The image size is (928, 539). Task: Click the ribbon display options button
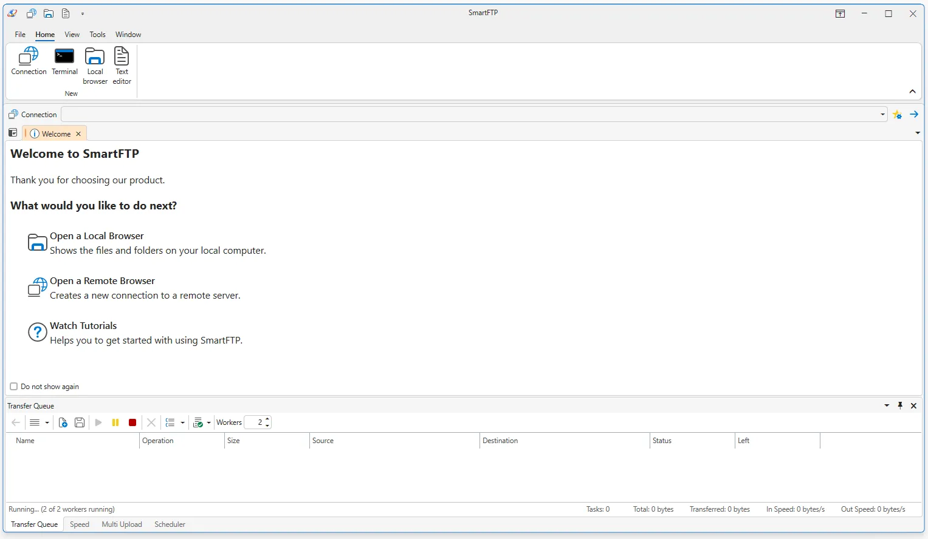840,13
